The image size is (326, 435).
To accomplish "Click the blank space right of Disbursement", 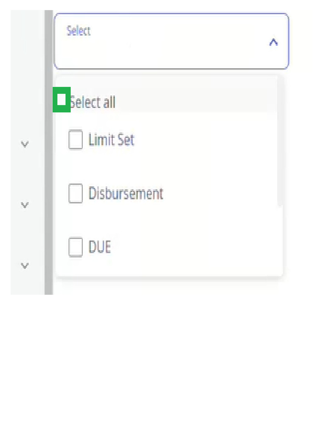I will (x=216, y=194).
